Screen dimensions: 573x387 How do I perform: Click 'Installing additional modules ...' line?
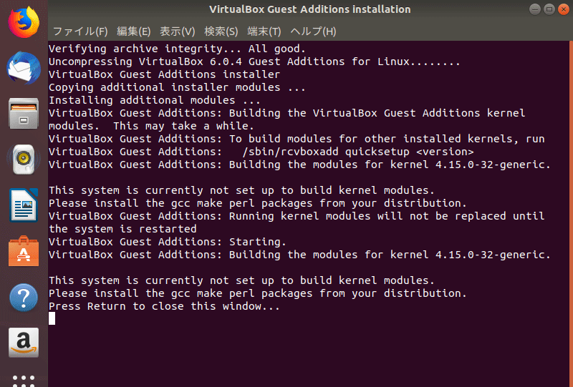155,100
